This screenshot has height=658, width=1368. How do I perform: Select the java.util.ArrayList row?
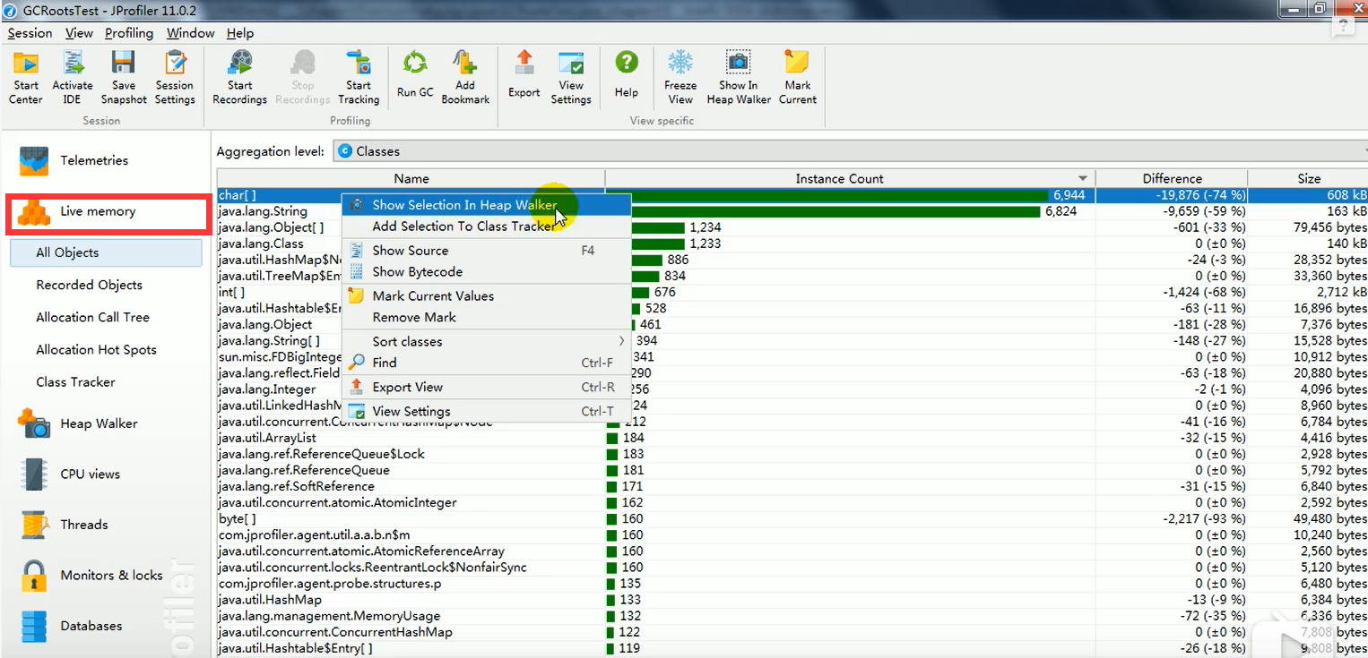point(792,438)
